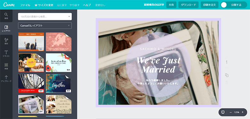Toggle the 公開する publish switch
The image size is (250, 119).
(x=234, y=5)
